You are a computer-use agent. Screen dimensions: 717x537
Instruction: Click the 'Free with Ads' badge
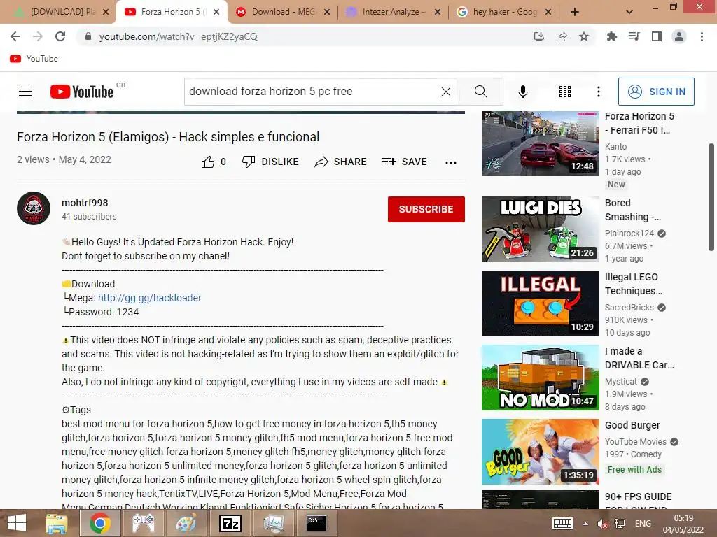[x=634, y=469]
